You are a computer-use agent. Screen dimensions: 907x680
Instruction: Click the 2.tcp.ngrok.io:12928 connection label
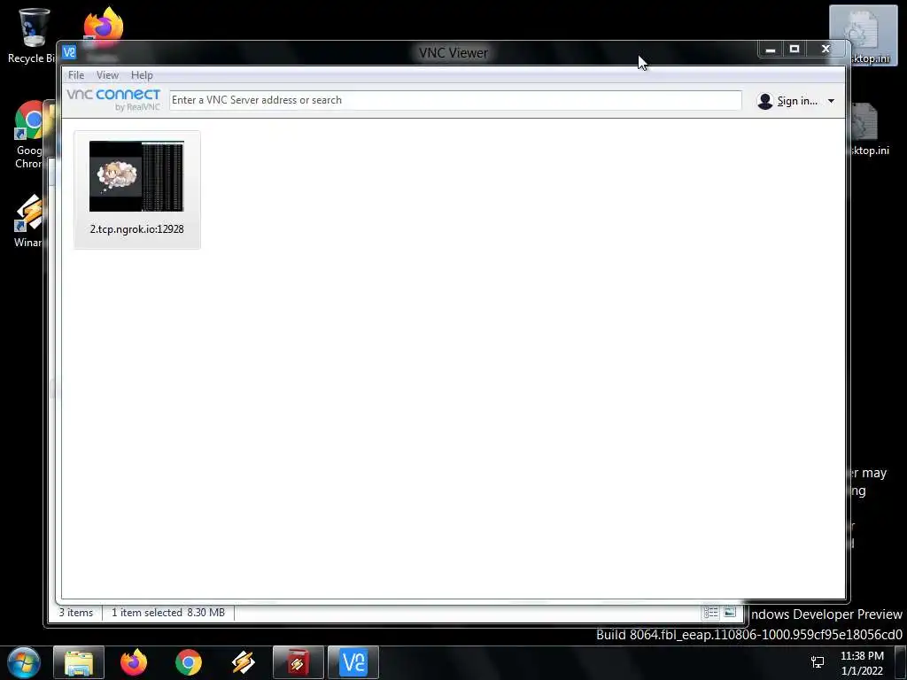click(137, 229)
